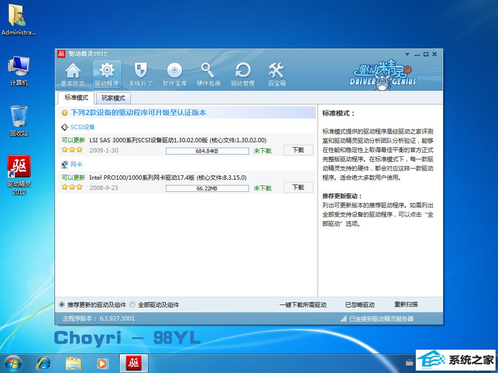Select 全部驱动及组件 radio button

[132, 305]
